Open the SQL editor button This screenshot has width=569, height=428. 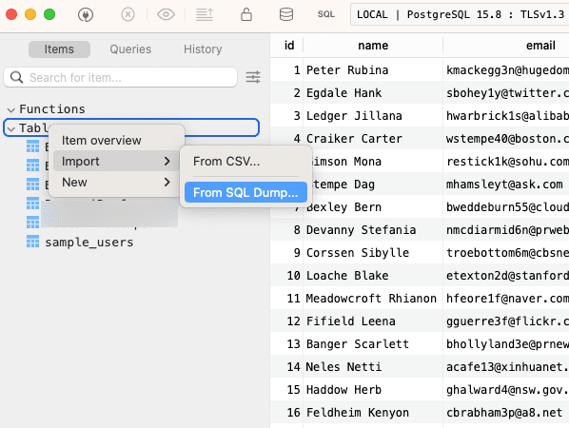pos(325,14)
